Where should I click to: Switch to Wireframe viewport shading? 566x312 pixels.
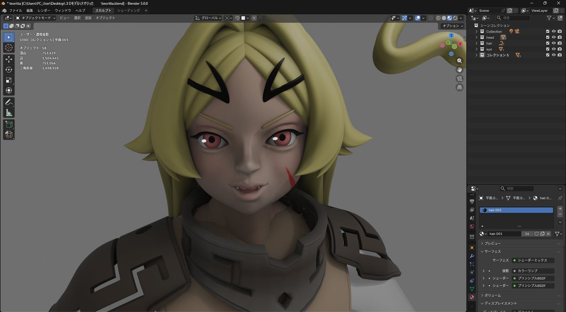click(439, 18)
